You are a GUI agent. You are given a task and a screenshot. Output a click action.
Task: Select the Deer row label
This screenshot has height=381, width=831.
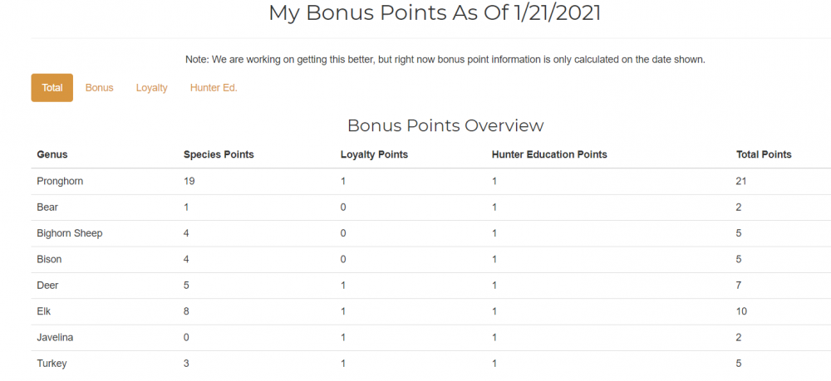tap(48, 286)
